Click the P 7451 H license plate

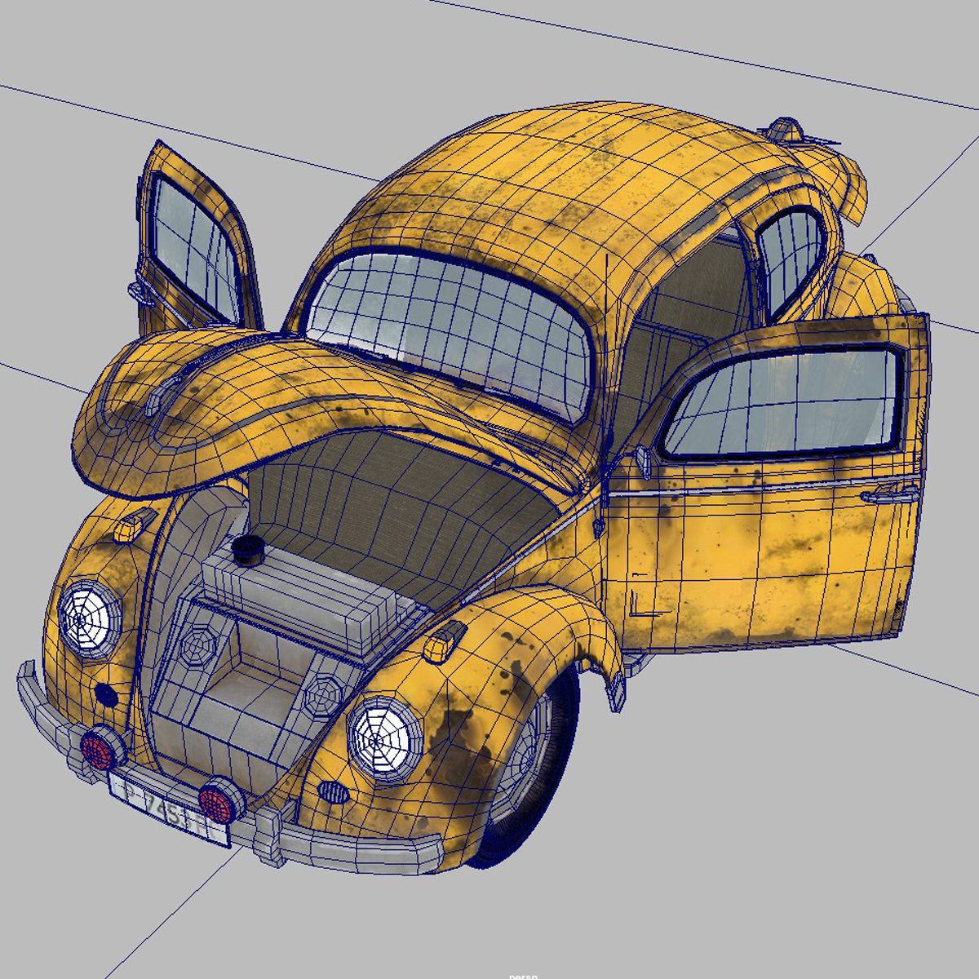(x=169, y=808)
